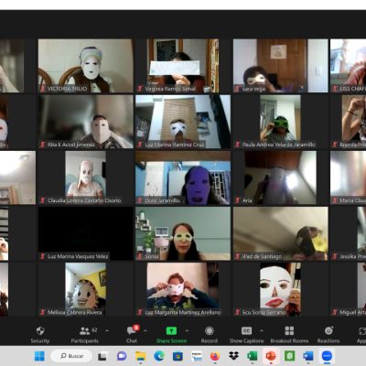
Task: Select Claudia Lorena Castaño Osorio video tile
Action: (x=86, y=178)
